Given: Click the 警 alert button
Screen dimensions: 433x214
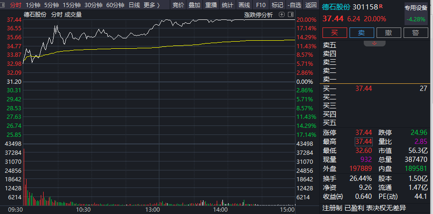Looking at the screenshot, I should tap(415, 33).
